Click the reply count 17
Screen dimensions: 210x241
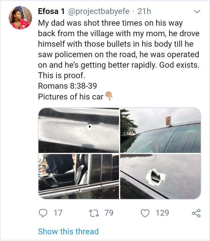[x=57, y=213]
